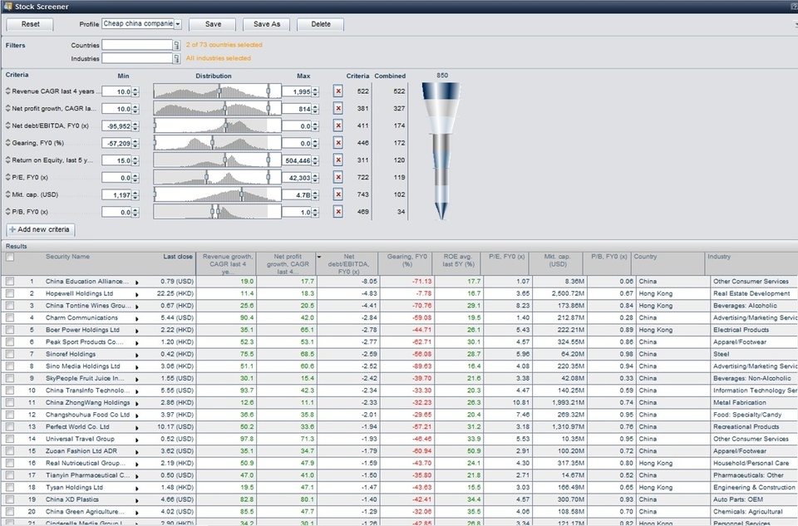
Task: Click the Reset button
Action: [31, 24]
